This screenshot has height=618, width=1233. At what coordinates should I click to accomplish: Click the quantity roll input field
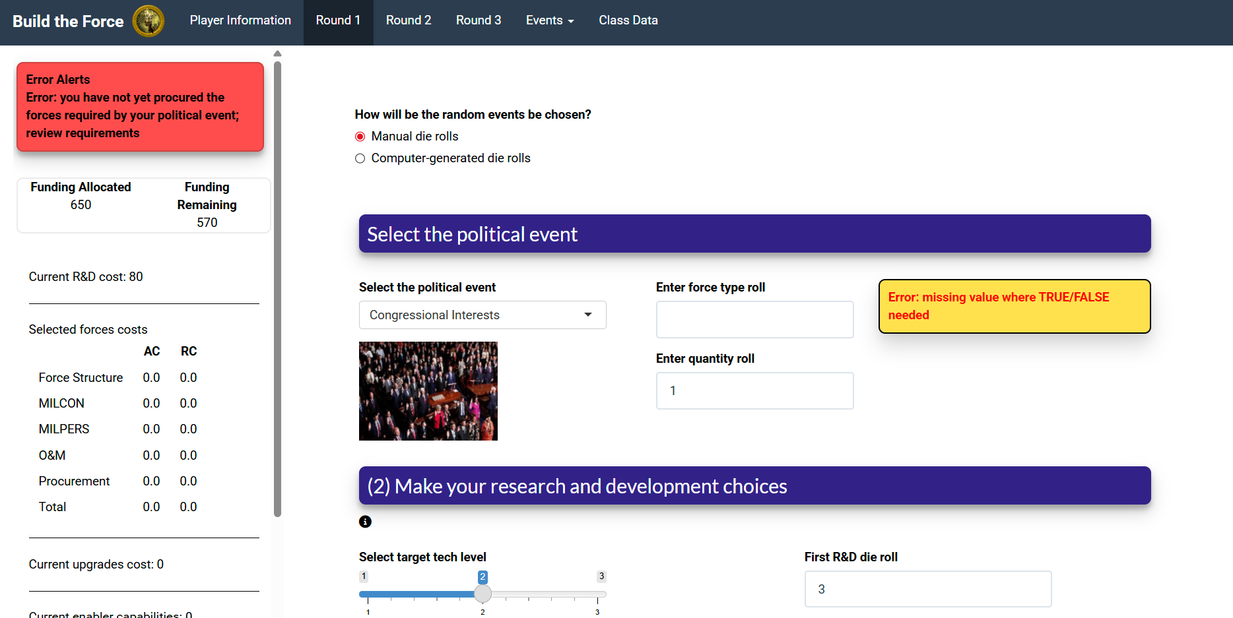pyautogui.click(x=754, y=390)
